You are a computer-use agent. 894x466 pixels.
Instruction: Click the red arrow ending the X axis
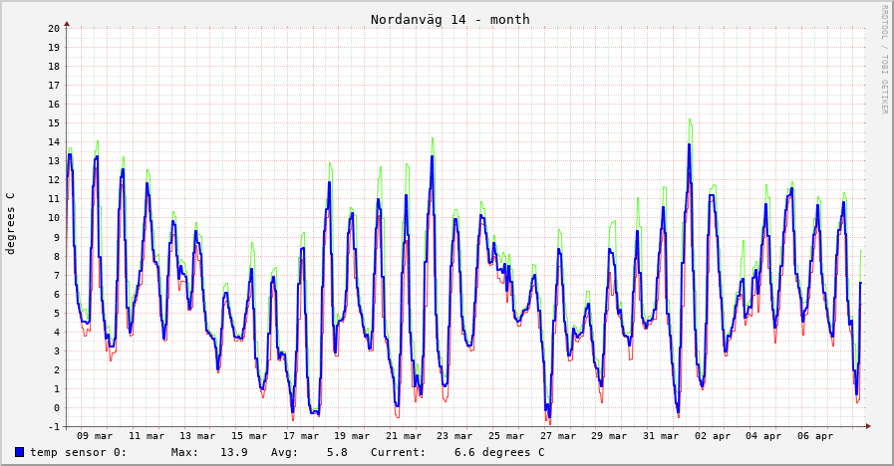coord(868,426)
